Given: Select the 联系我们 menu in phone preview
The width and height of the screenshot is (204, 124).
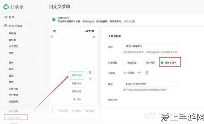Looking at the screenshot, I should coord(91,111).
